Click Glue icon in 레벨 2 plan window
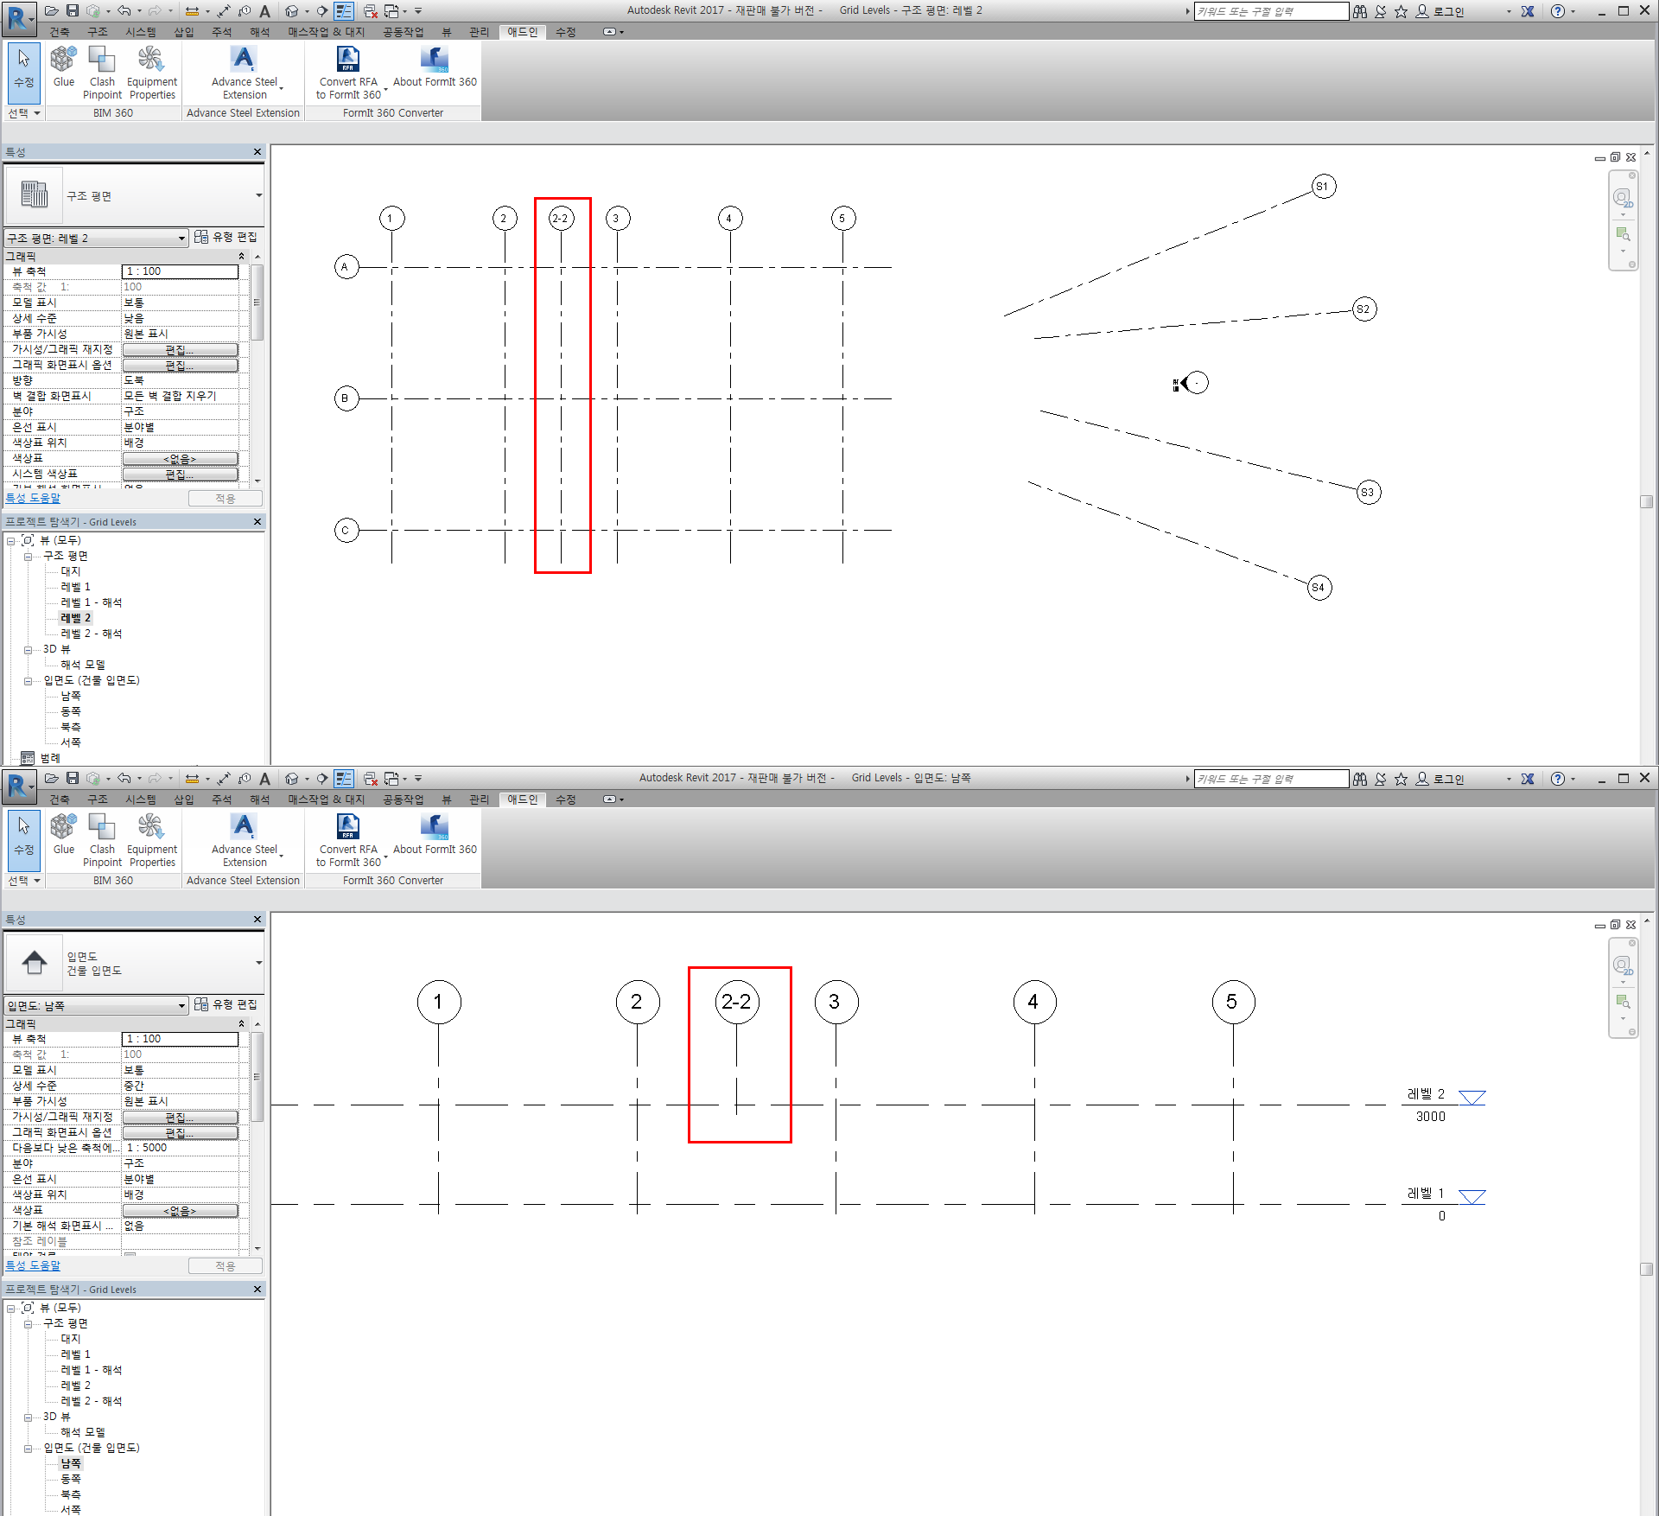Image resolution: width=1659 pixels, height=1516 pixels. pos(63,61)
